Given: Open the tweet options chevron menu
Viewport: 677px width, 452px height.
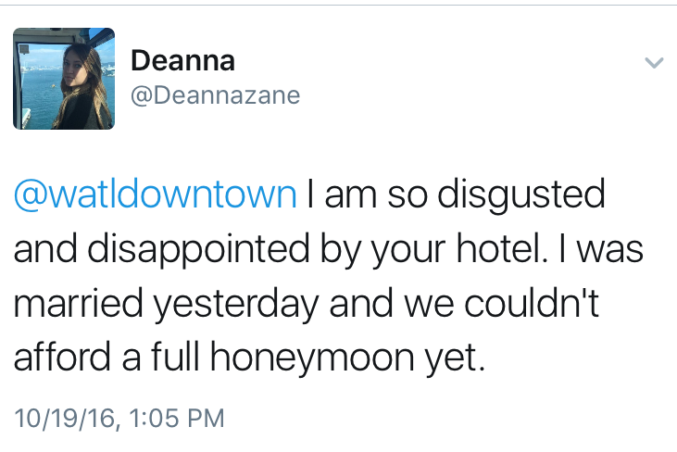Looking at the screenshot, I should (654, 63).
